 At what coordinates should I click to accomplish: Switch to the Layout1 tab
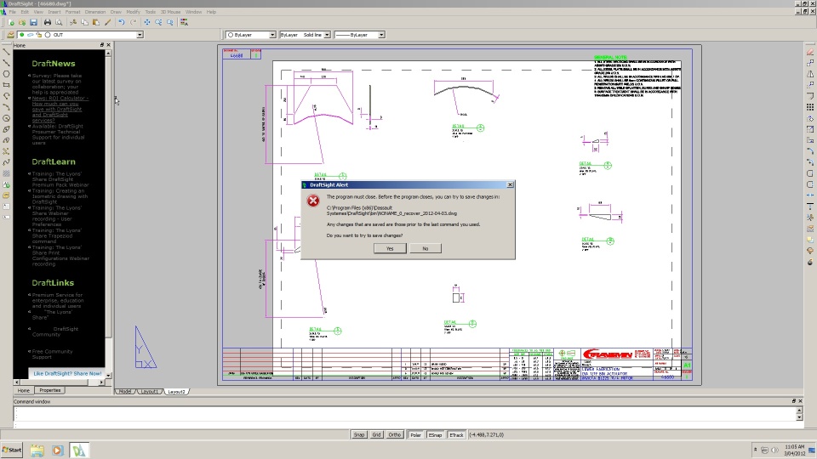(x=150, y=392)
